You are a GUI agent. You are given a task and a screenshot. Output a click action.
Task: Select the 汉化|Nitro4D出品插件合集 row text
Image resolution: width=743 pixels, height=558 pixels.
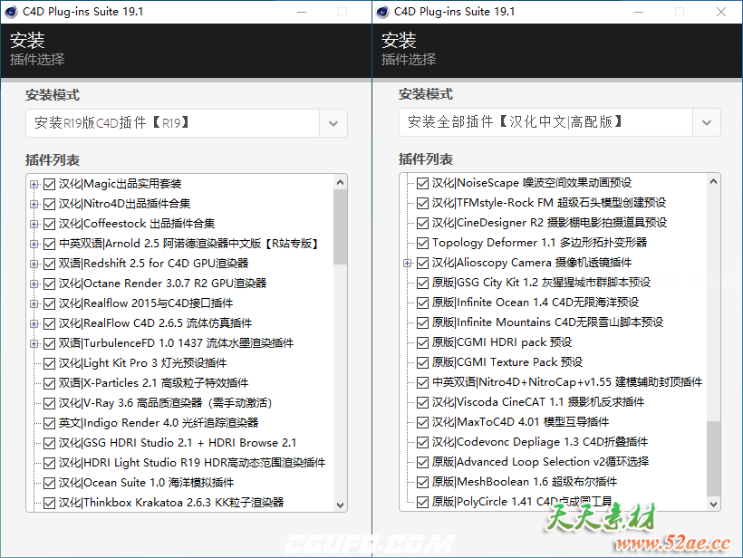click(x=125, y=204)
